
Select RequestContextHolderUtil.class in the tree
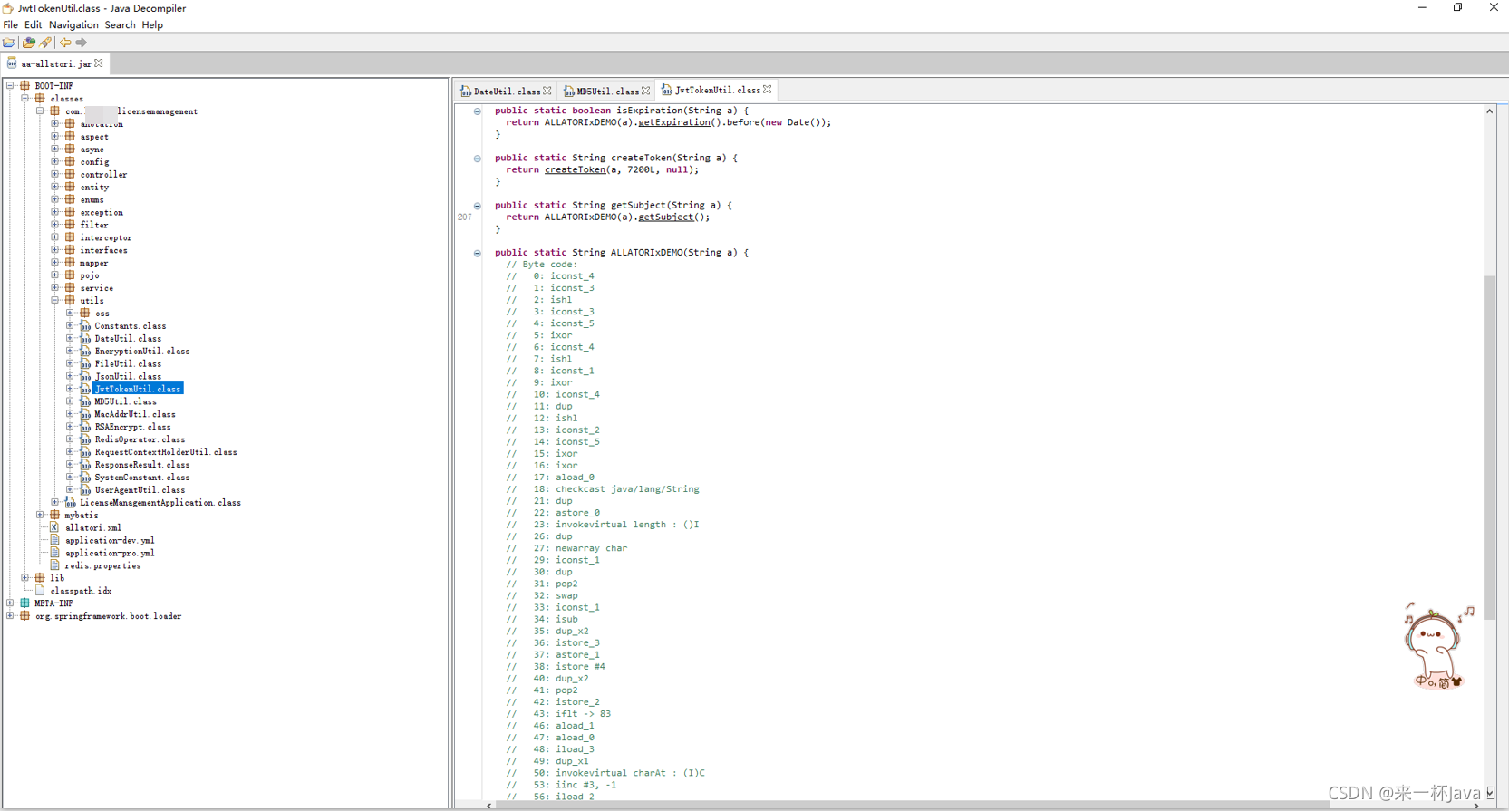point(166,451)
